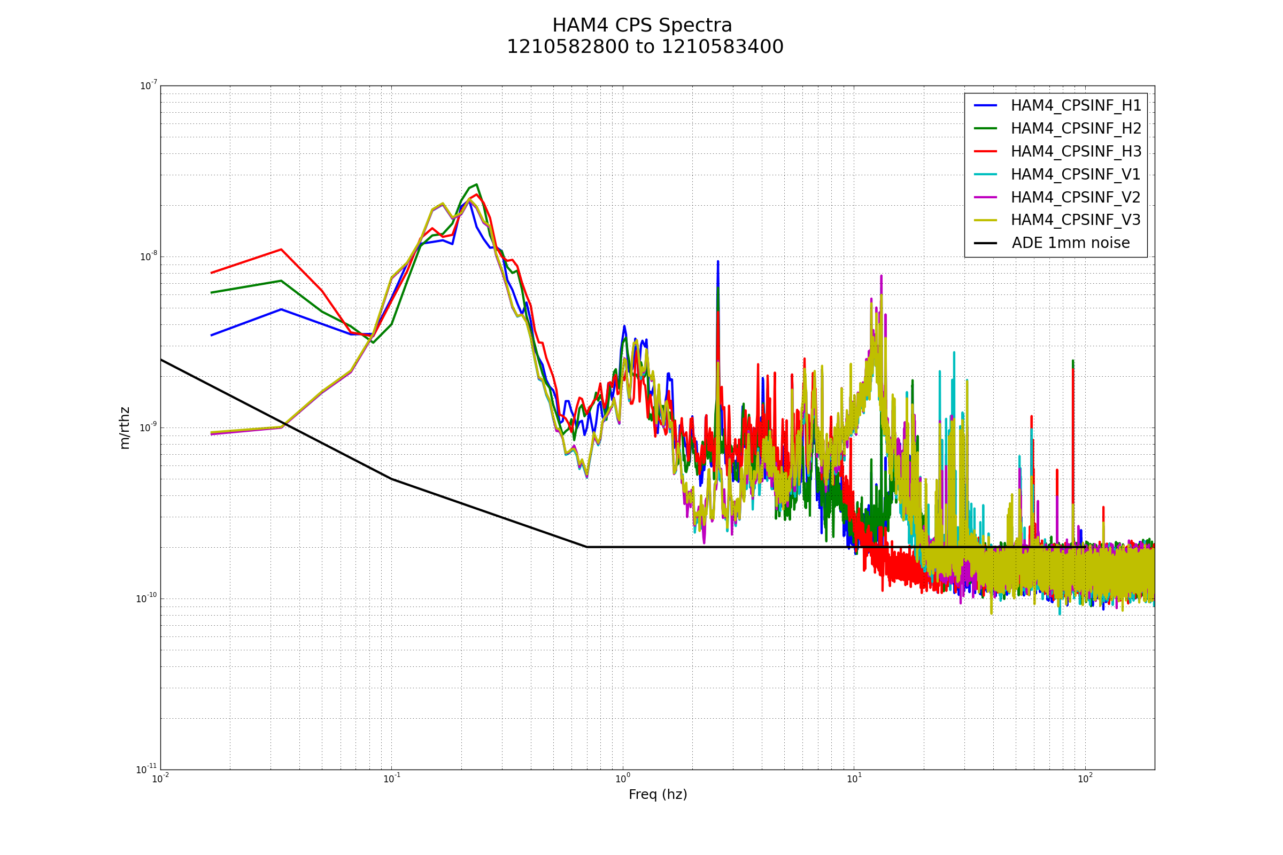
Task: Click the blue H1 legend line swatch
Action: [985, 105]
